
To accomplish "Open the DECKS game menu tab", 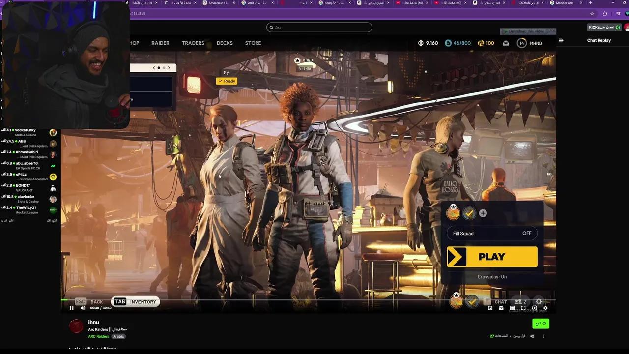I will click(225, 43).
